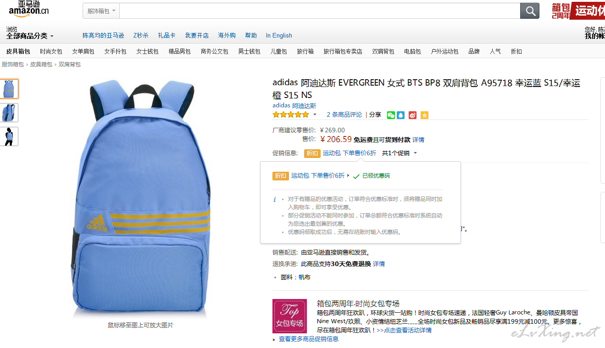This screenshot has height=348, width=605.
Task: Expand the 共1个促销 promotions dropdown
Action: click(400, 153)
